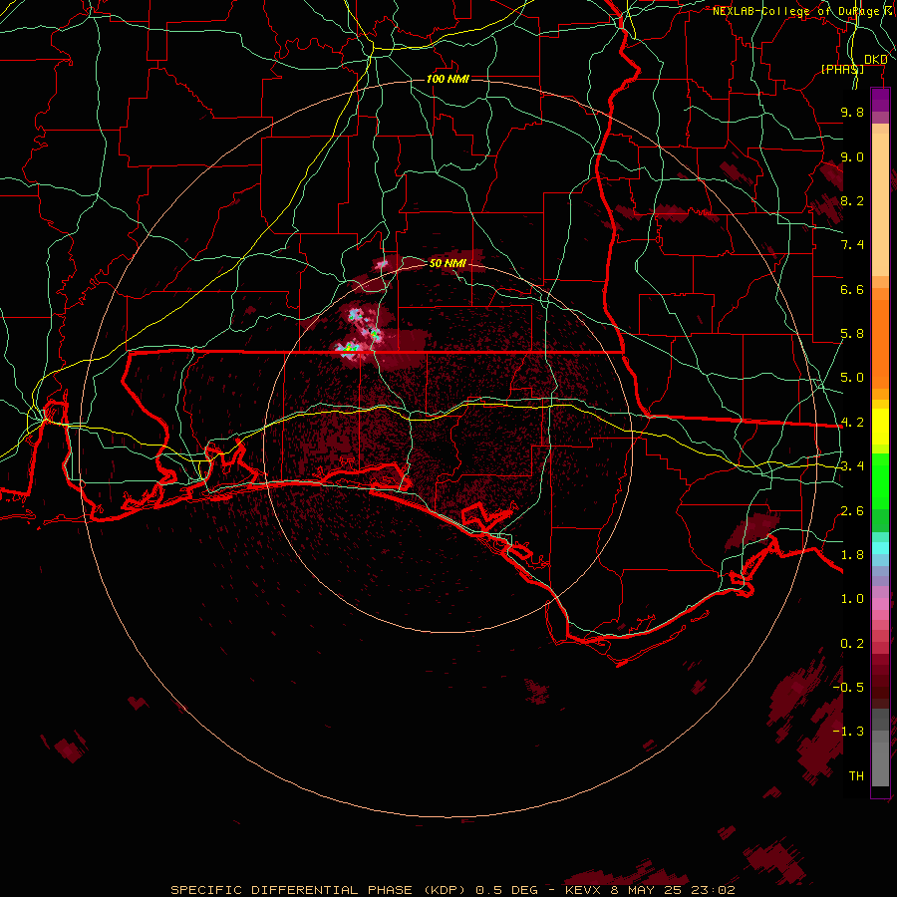Image resolution: width=897 pixels, height=897 pixels.
Task: Click the "100 NMI" range ring label
Action: click(x=448, y=79)
